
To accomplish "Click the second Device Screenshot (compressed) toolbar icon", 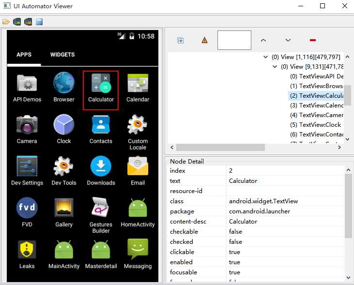I will 28,22.
